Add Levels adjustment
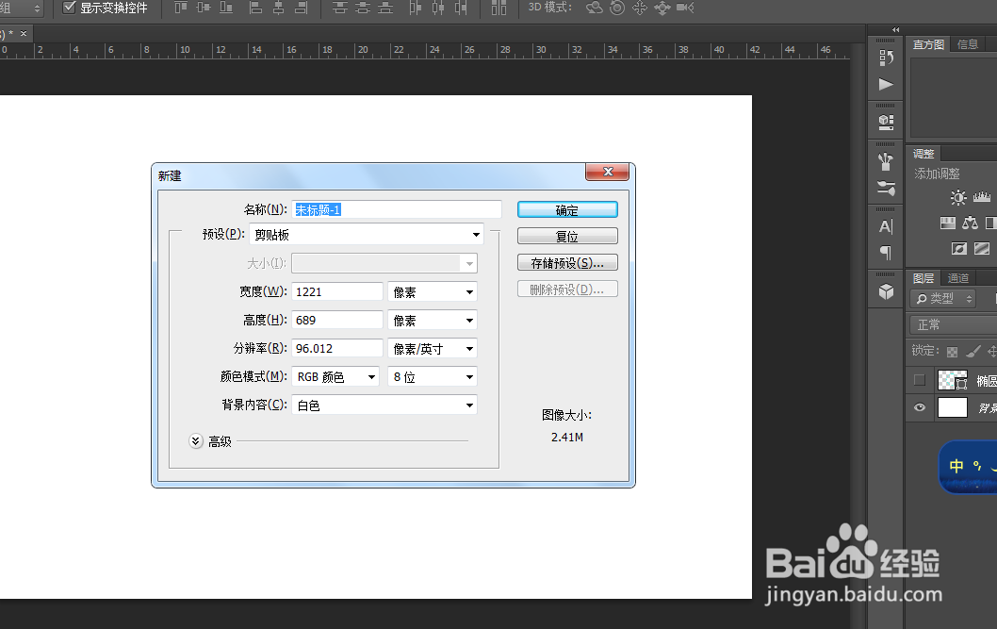 pos(982,197)
